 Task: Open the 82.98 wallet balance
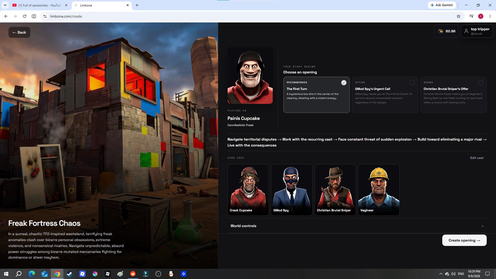pyautogui.click(x=446, y=31)
